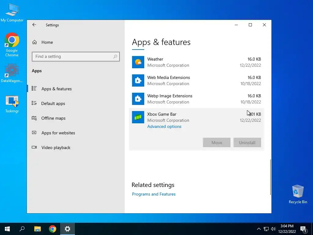This screenshot has height=235, width=313.
Task: Click the Uninstall button
Action: click(247, 143)
